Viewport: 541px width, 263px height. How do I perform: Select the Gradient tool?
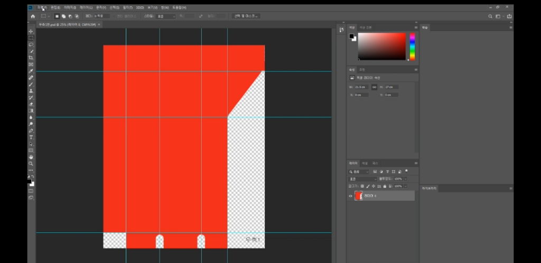31,111
